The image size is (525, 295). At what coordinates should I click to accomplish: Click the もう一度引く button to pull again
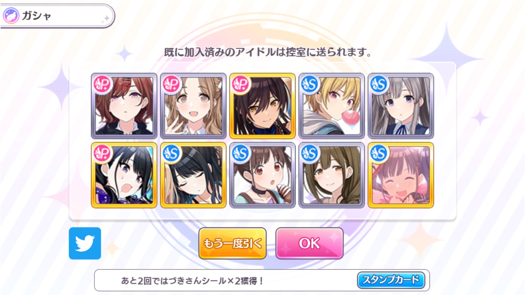pyautogui.click(x=232, y=243)
